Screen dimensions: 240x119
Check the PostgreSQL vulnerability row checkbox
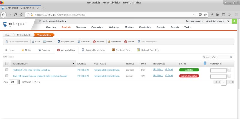click(x=7, y=70)
